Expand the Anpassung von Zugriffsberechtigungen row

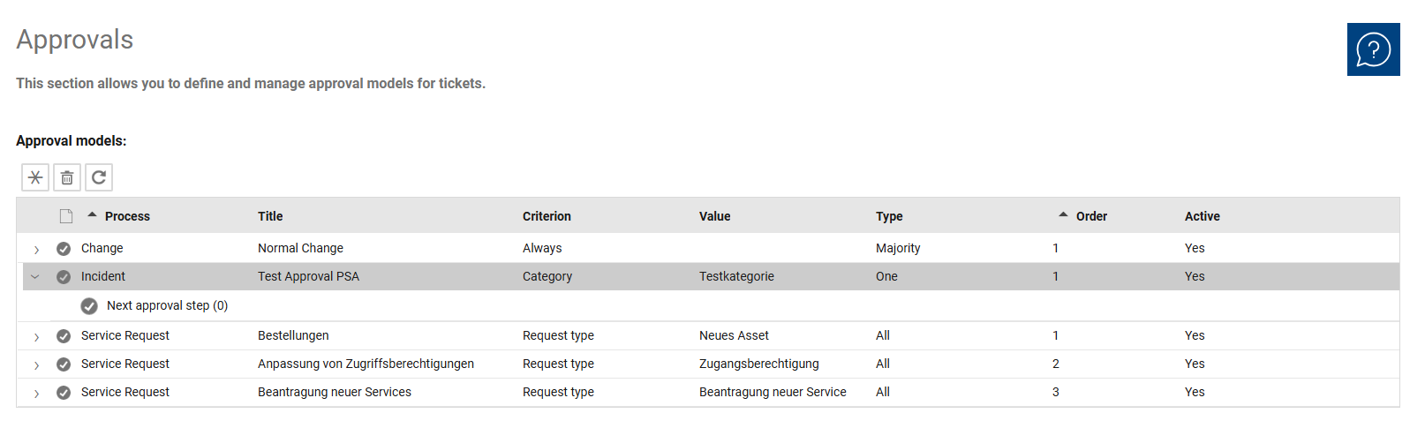coord(36,365)
